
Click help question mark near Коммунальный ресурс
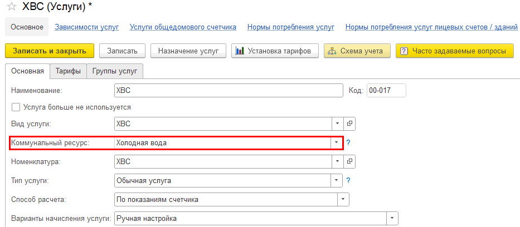(348, 143)
